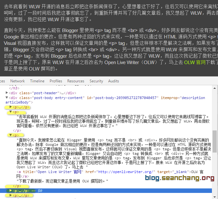Select the closing </p> after 开源这事忘了

17,130
